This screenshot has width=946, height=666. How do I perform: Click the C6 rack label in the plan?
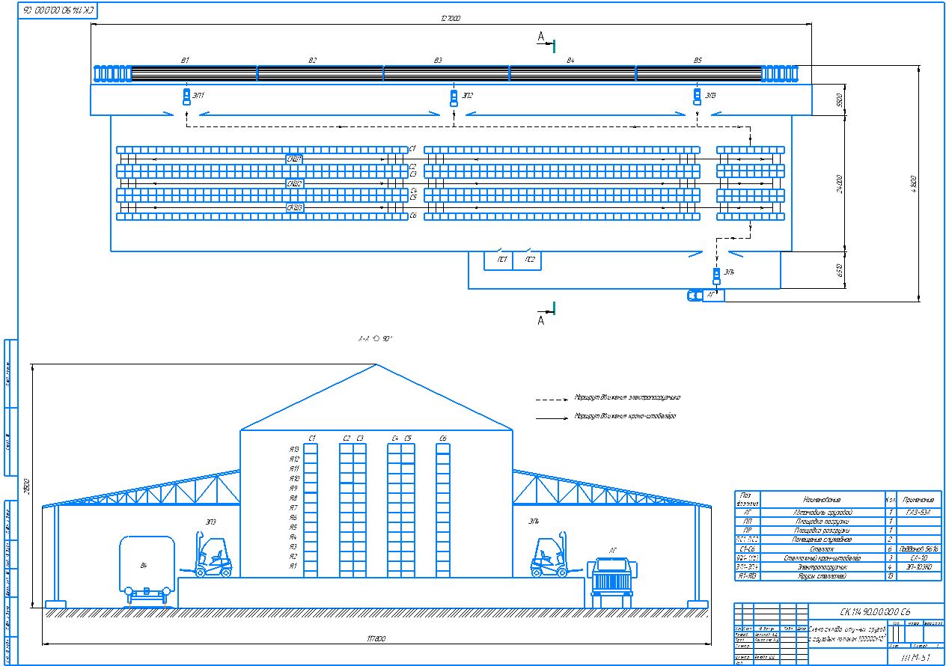[x=412, y=216]
